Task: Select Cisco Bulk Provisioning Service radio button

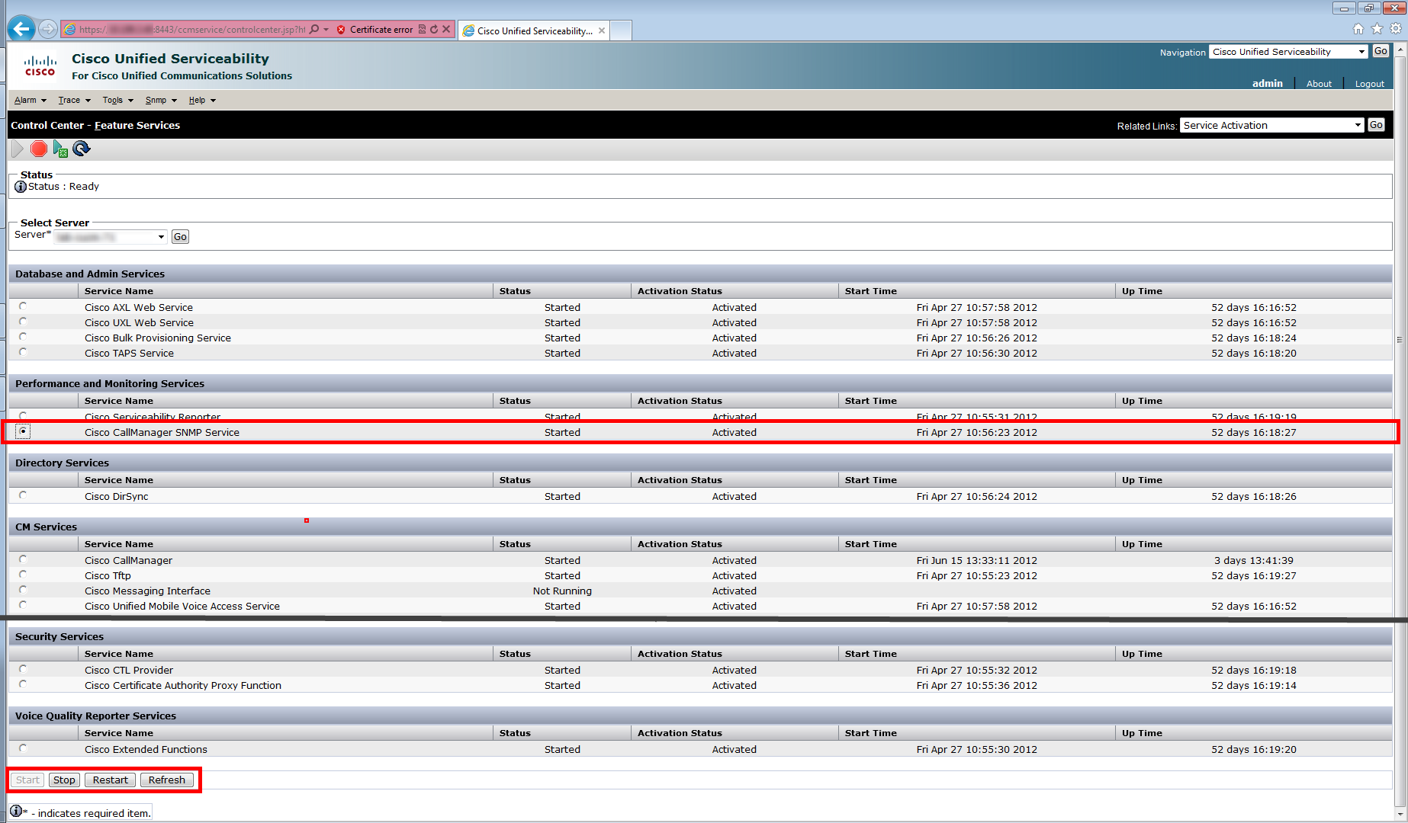Action: click(x=23, y=337)
